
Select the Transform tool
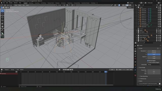pyautogui.click(x=2, y=27)
